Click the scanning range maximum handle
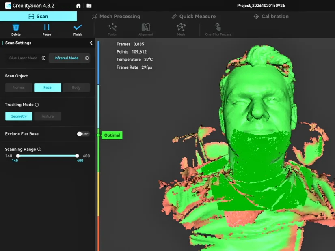Image resolution: width=335 pixels, height=251 pixels. click(77, 156)
